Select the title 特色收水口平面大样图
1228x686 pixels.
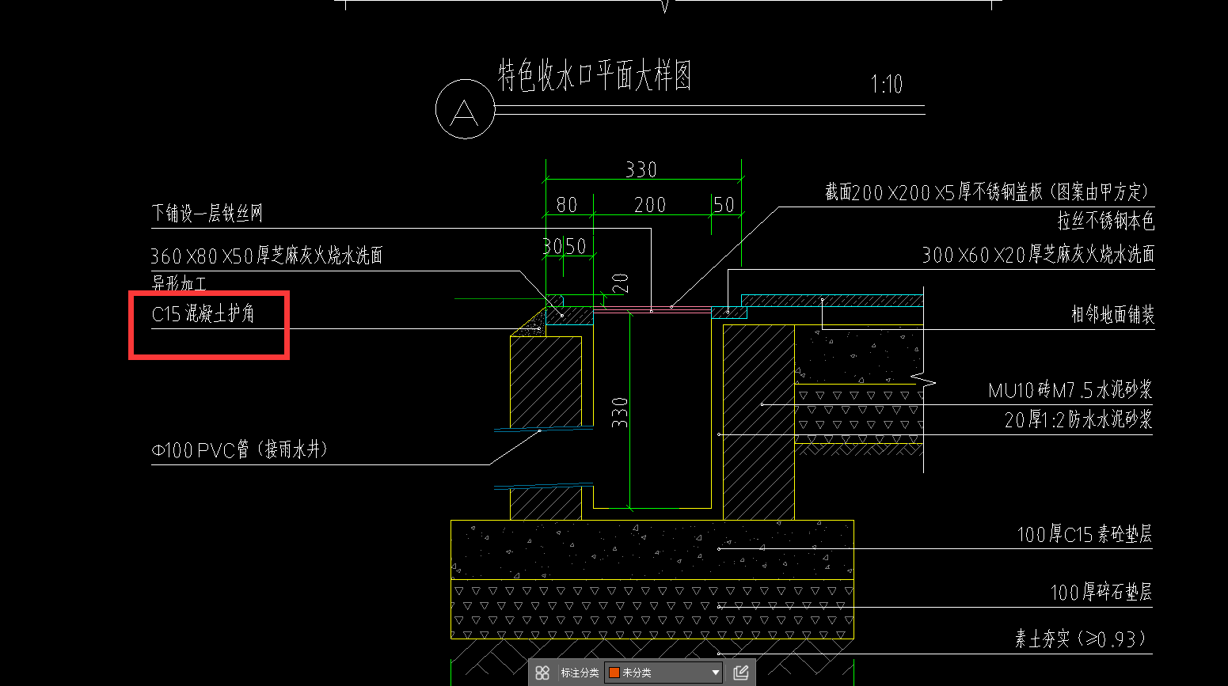point(595,76)
